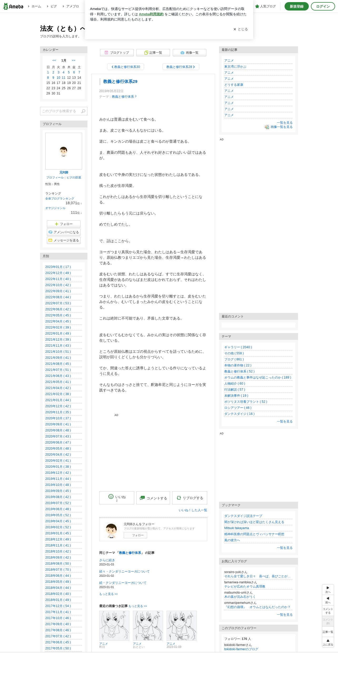Image resolution: width=338 pixels, height=676 pixels.
Task: Open ピグの部屋 link
Action: click(x=74, y=178)
